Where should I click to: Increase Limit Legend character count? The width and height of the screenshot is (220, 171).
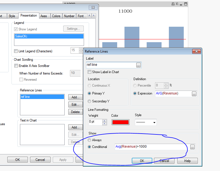click(81, 49)
